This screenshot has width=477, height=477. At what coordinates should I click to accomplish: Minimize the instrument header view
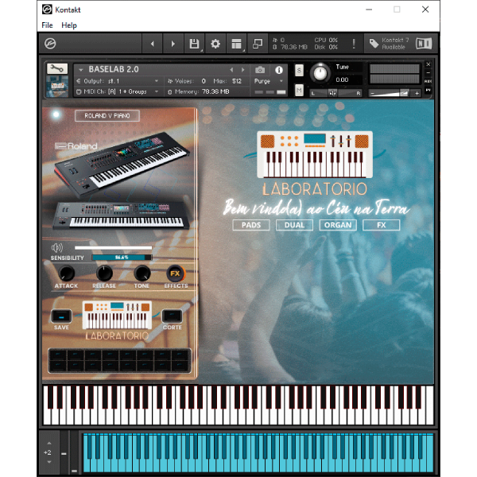pyautogui.click(x=428, y=72)
